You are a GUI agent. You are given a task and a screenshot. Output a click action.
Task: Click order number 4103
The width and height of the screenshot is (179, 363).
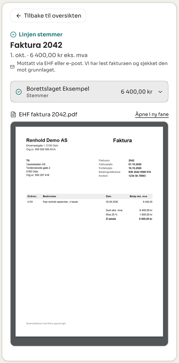click(30, 202)
